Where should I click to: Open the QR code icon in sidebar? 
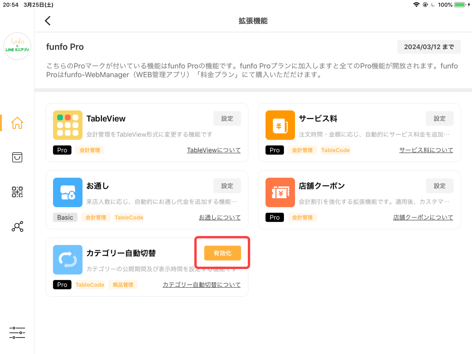[17, 192]
